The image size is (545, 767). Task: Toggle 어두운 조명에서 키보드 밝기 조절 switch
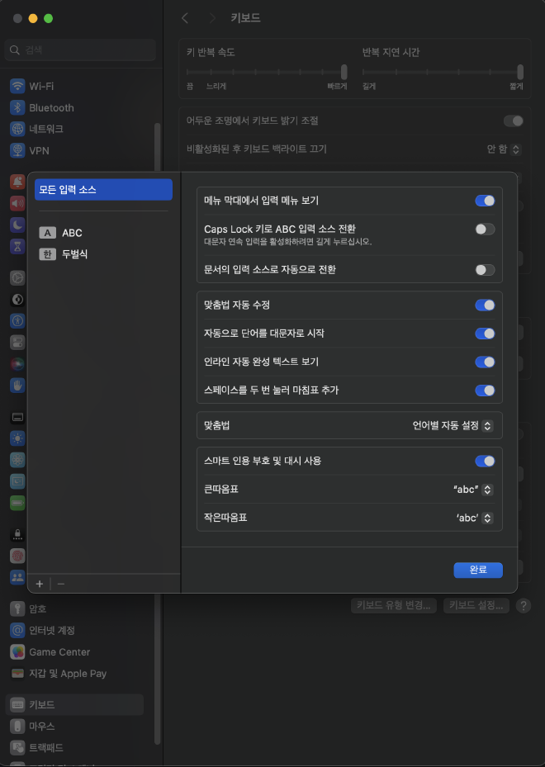[x=513, y=121]
